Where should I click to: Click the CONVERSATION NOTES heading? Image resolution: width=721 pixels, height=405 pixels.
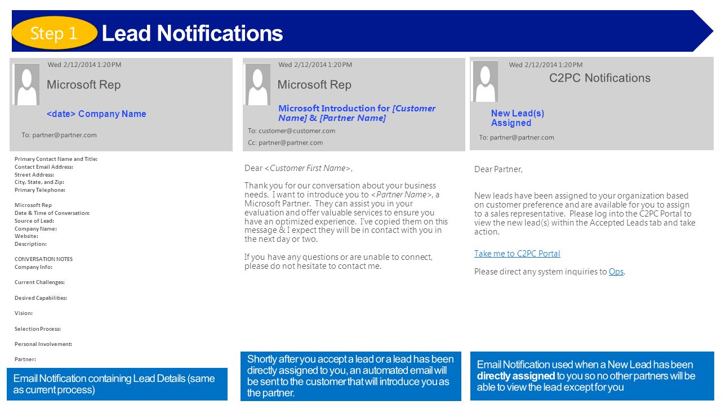coord(43,259)
